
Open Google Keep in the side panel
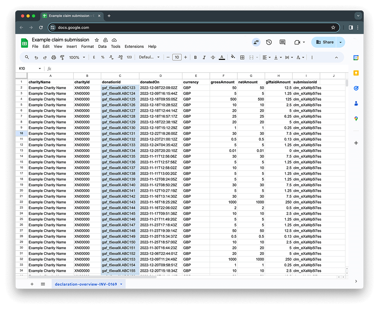point(356,72)
